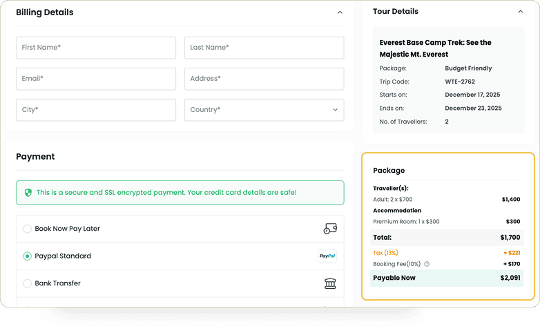Image resolution: width=540 pixels, height=331 pixels.
Task: Click the Trip Code WTE-2762 value
Action: pos(460,82)
